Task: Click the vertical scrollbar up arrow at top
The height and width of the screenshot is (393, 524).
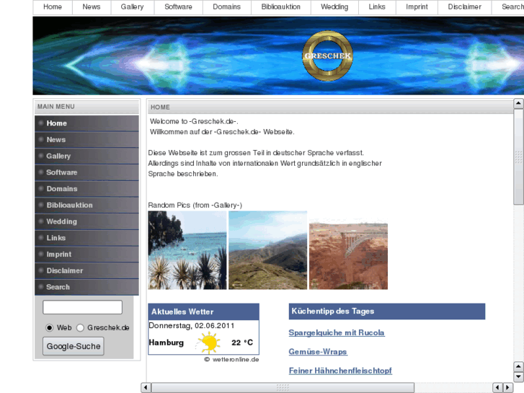Action: [518, 104]
